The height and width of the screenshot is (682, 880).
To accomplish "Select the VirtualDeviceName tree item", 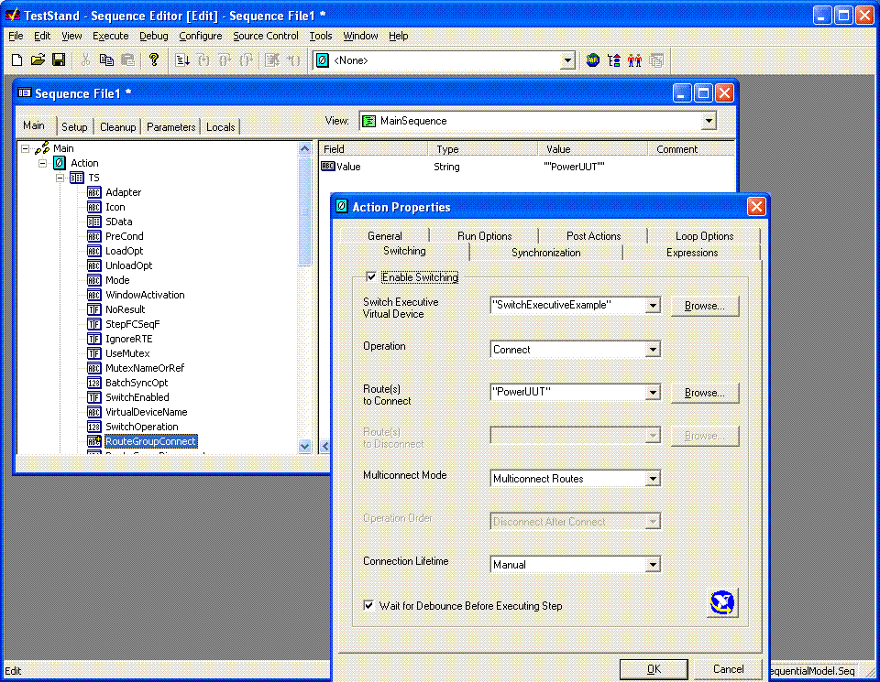I will tap(147, 412).
